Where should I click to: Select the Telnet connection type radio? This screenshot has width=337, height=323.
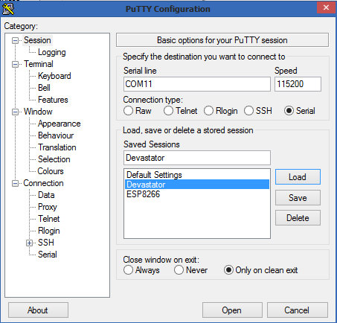coord(168,111)
